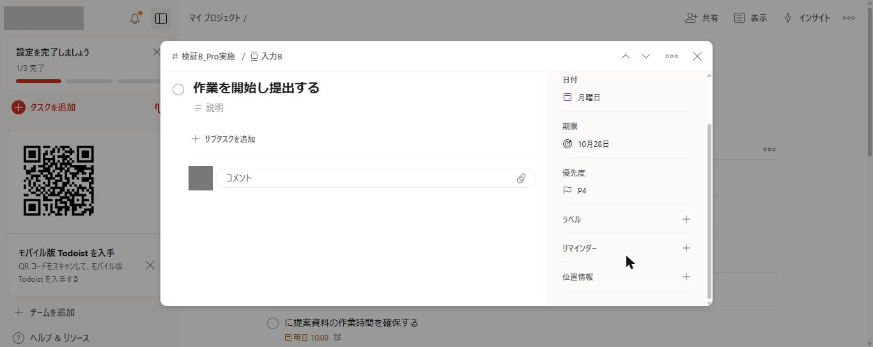
Task: Open task に提案資料の作業時間を確保する
Action: pos(352,323)
